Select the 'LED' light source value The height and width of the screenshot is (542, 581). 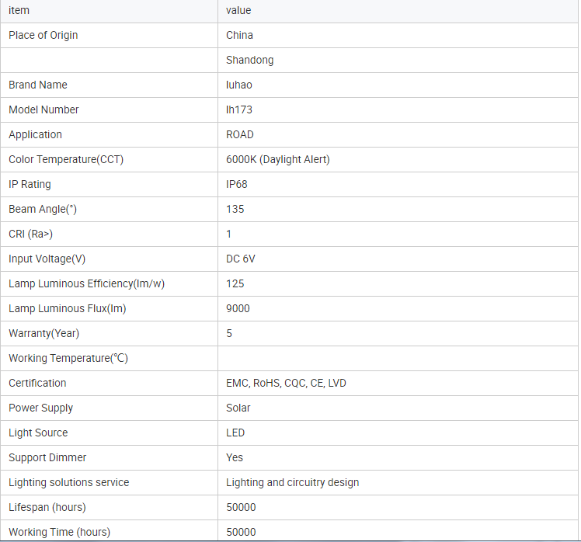(235, 433)
